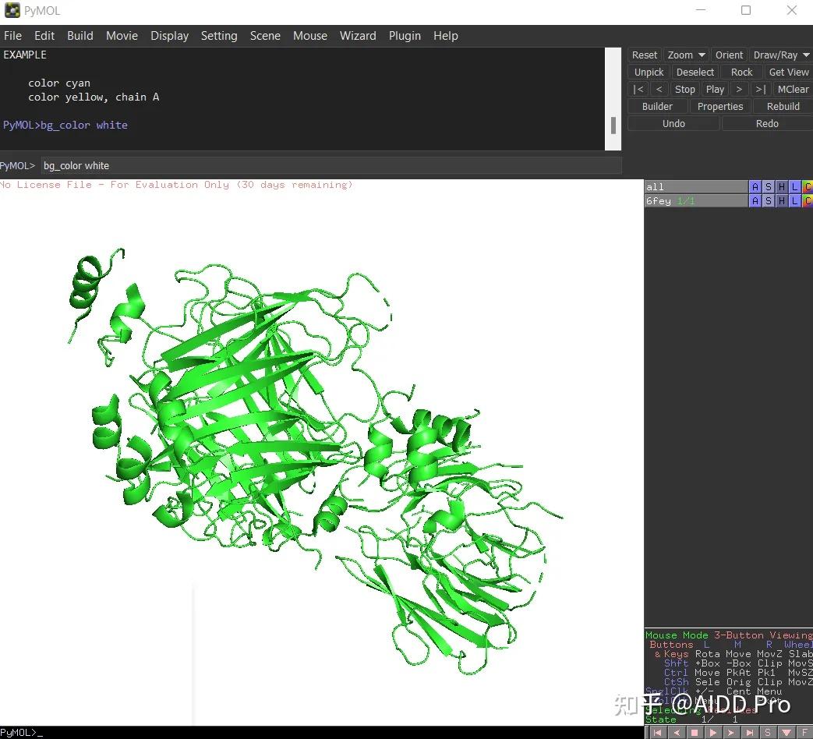The image size is (813, 739).
Task: Open the File menu
Action: point(13,36)
